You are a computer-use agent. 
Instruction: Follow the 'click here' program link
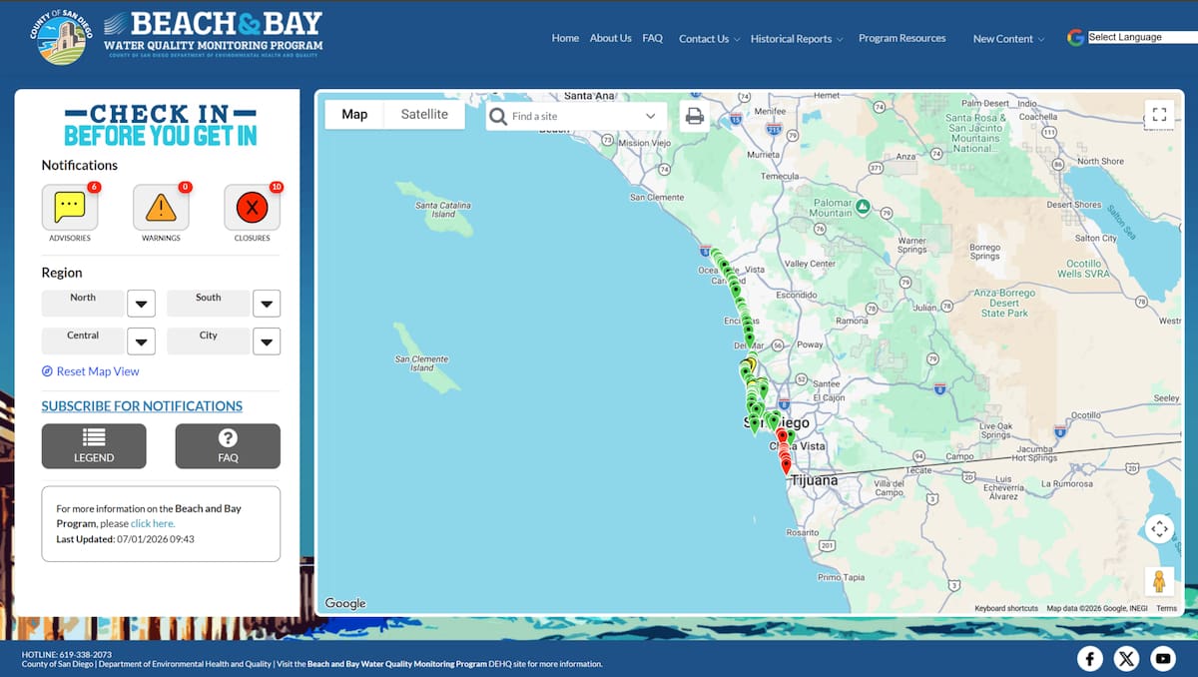click(x=153, y=523)
